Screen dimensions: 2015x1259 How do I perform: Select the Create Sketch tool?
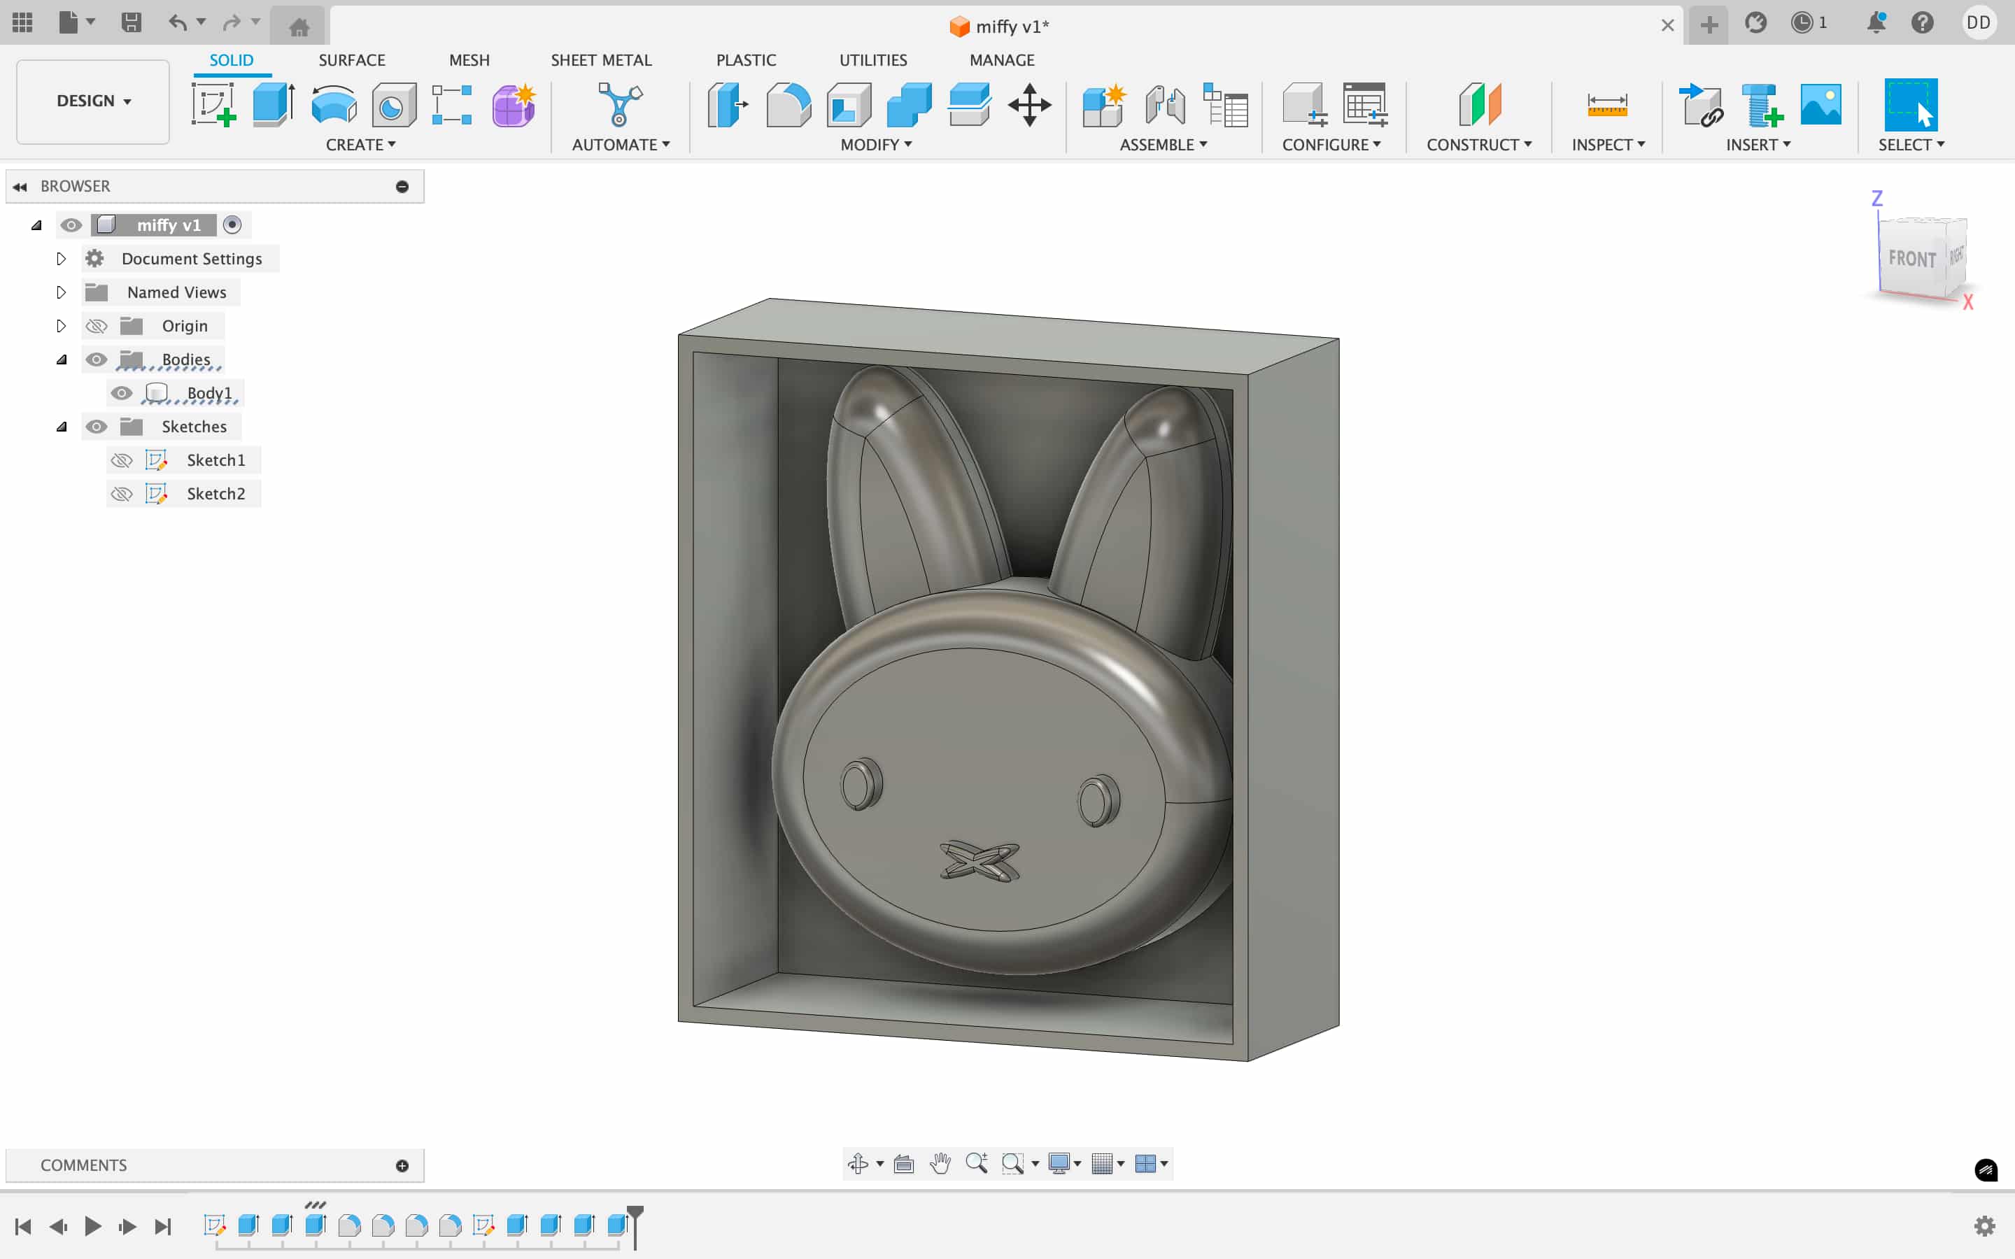(213, 105)
